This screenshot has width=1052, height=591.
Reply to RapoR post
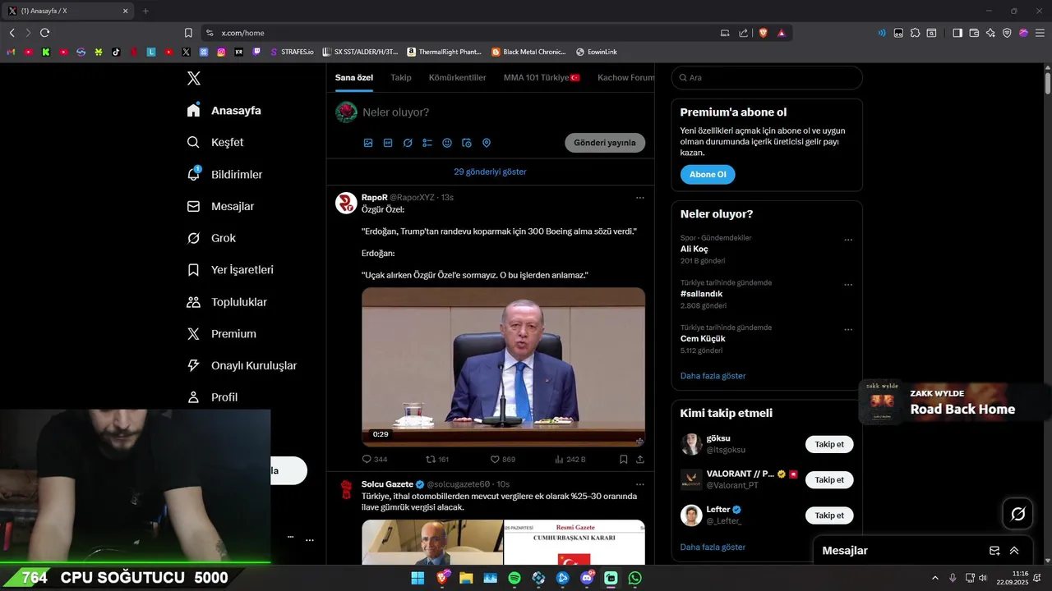375,460
